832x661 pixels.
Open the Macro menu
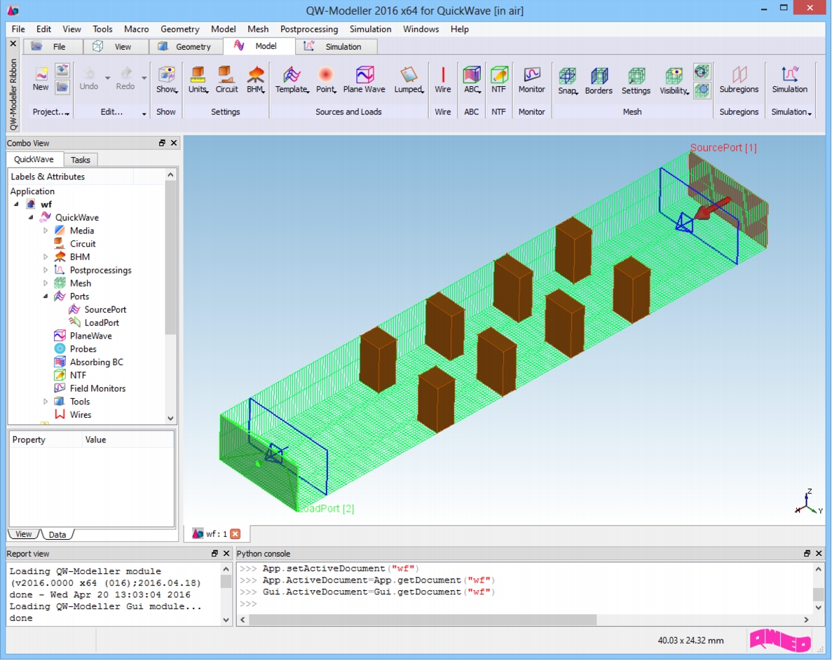tap(137, 29)
